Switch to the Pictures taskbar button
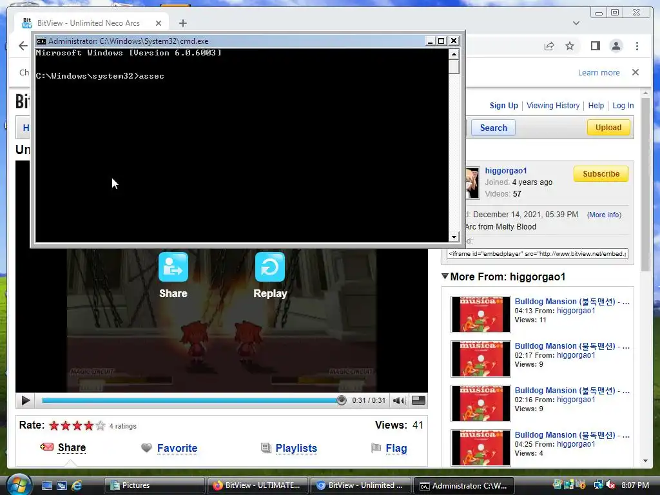Screen dimensions: 660x495 click(154, 485)
